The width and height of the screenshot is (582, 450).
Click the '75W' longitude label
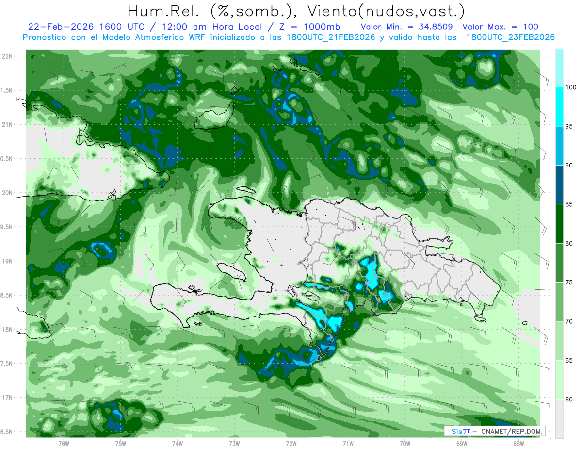coord(121,444)
